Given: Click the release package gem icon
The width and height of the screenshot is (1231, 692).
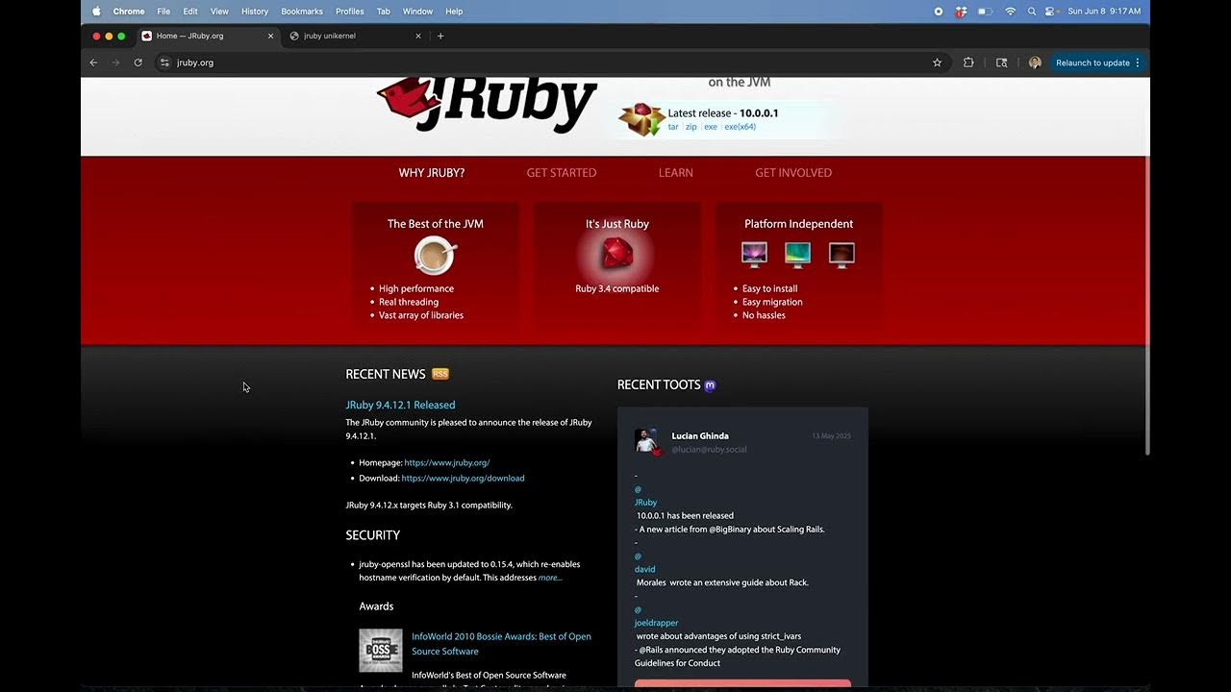Looking at the screenshot, I should tap(641, 119).
